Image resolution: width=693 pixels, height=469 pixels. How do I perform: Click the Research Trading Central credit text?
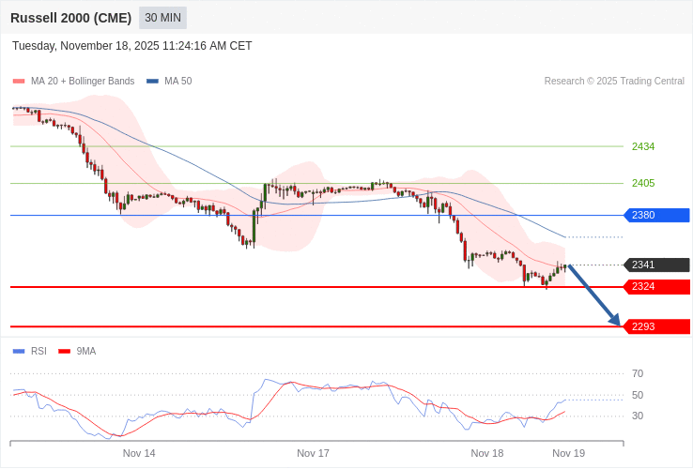coord(614,82)
